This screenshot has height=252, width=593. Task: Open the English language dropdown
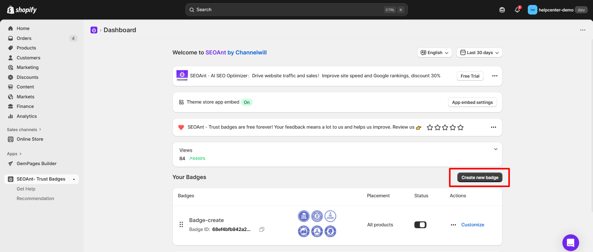coord(434,53)
